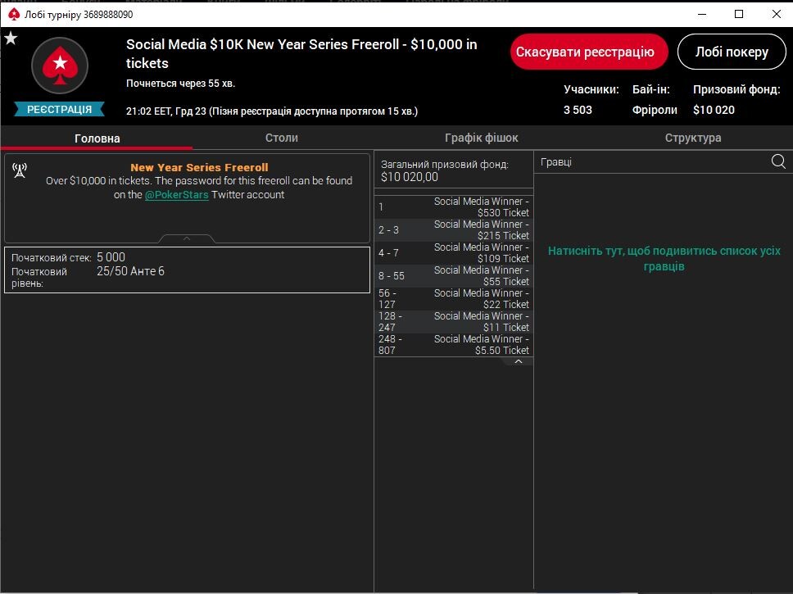
Task: Click the favorite star icon
Action: tap(11, 38)
